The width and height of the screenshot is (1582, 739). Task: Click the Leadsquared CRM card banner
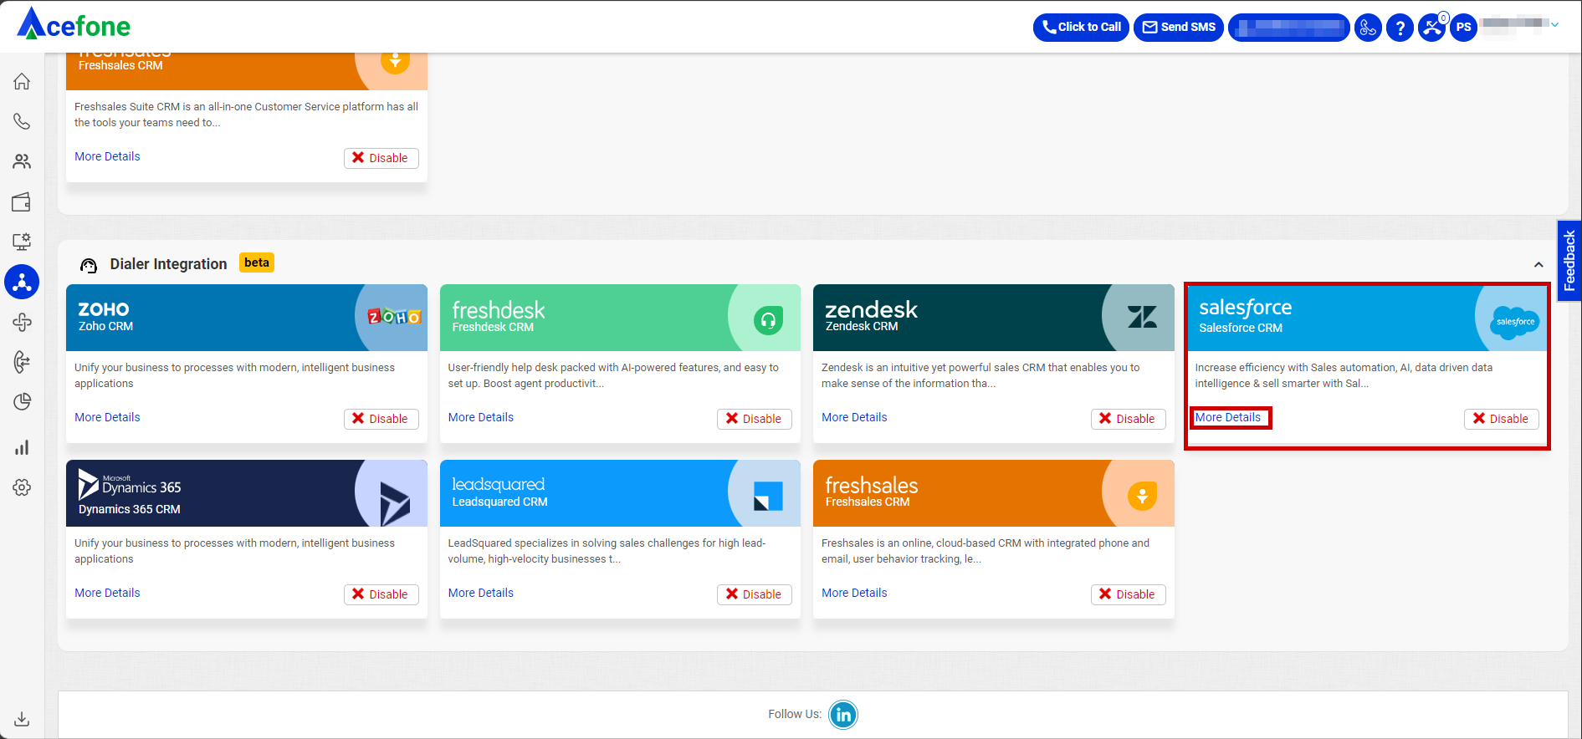point(620,493)
